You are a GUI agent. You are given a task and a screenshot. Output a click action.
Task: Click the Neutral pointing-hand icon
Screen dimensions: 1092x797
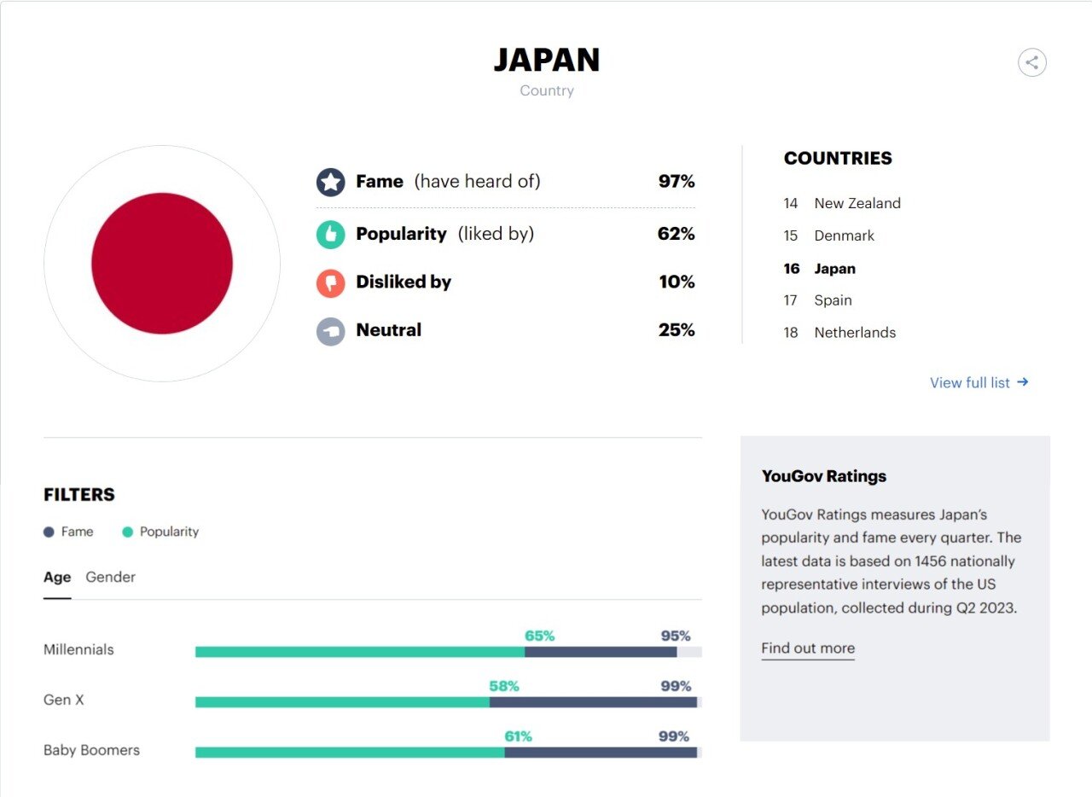click(x=330, y=331)
